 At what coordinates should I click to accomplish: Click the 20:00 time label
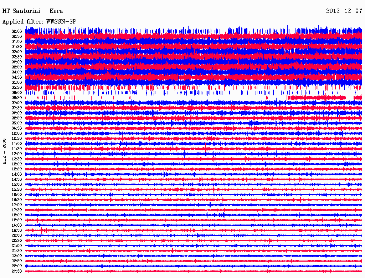[x=17, y=236]
